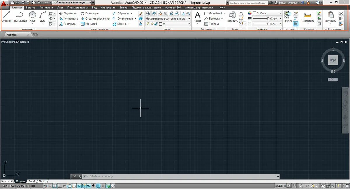Expand the Слои panel
350x189 pixels.
(x=168, y=29)
